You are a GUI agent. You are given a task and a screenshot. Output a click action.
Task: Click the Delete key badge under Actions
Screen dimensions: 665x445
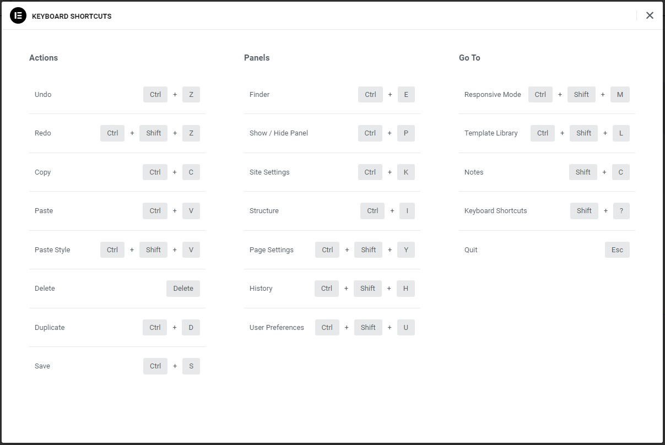183,288
